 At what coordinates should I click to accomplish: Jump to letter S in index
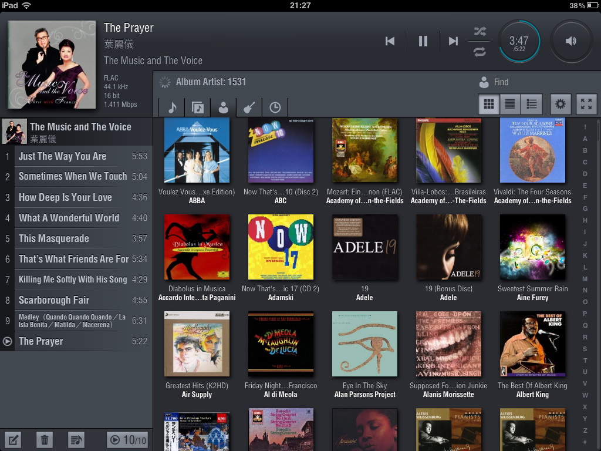click(x=585, y=349)
